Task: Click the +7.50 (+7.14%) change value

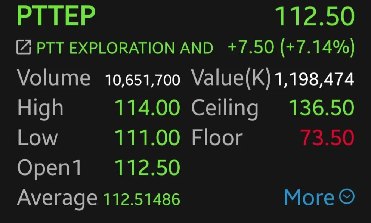Action: [x=291, y=47]
